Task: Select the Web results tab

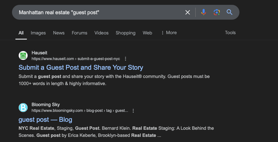Action: (147, 33)
